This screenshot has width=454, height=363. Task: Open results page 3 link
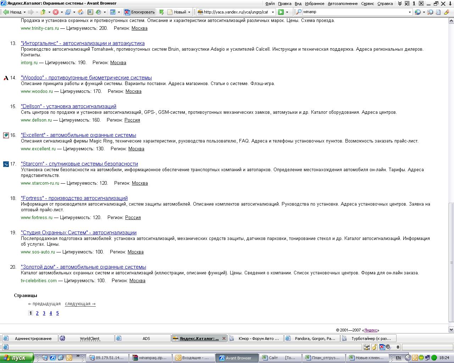tap(44, 313)
